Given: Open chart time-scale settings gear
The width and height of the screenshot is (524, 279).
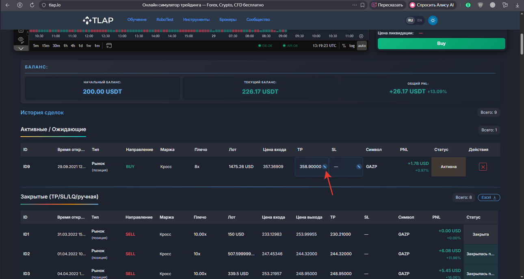Looking at the screenshot, I should pyautogui.click(x=361, y=36).
